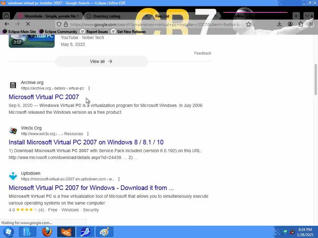Open the Windows Start button
This screenshot has width=318, height=238.
pyautogui.click(x=8, y=232)
